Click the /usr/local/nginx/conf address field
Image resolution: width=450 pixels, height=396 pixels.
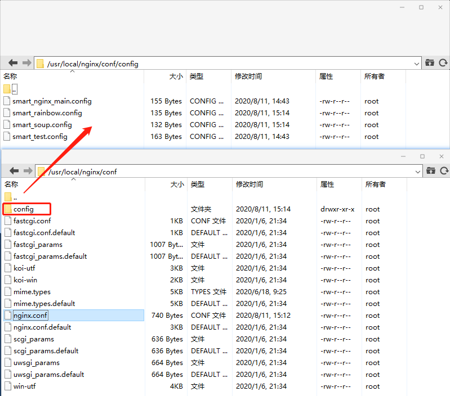[x=229, y=172]
